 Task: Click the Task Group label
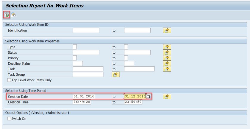coord(16,74)
